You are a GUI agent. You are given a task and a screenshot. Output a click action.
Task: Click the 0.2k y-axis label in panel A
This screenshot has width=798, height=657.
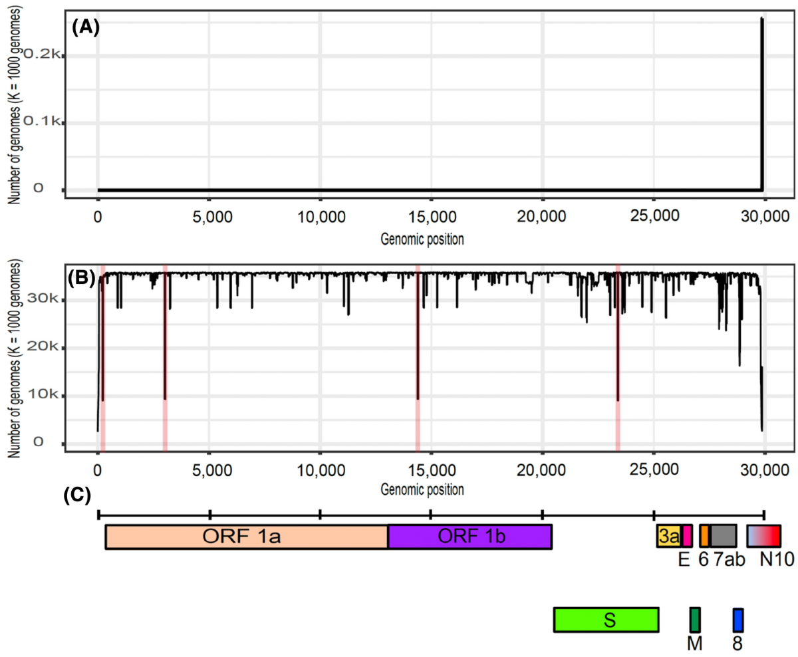point(43,55)
